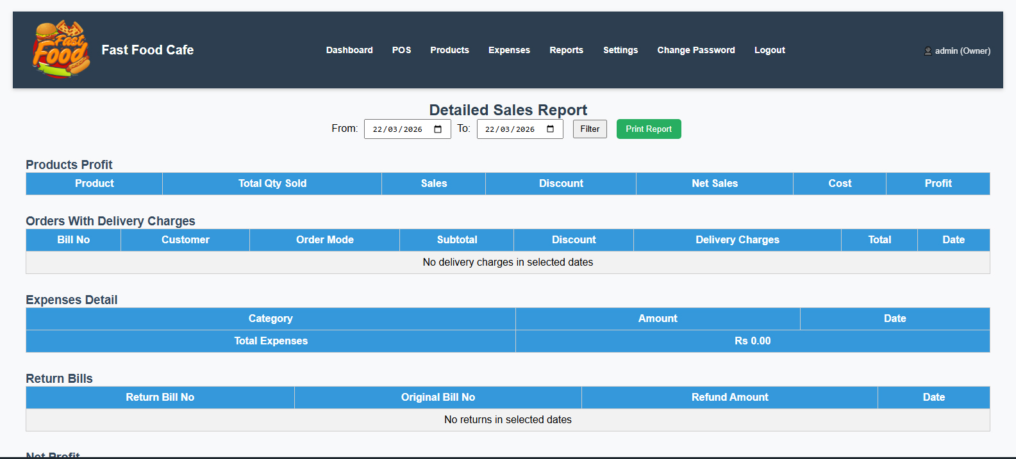Screen dimensions: 1016x459
Task: Click the Fast Food Cafe title text
Action: point(147,50)
